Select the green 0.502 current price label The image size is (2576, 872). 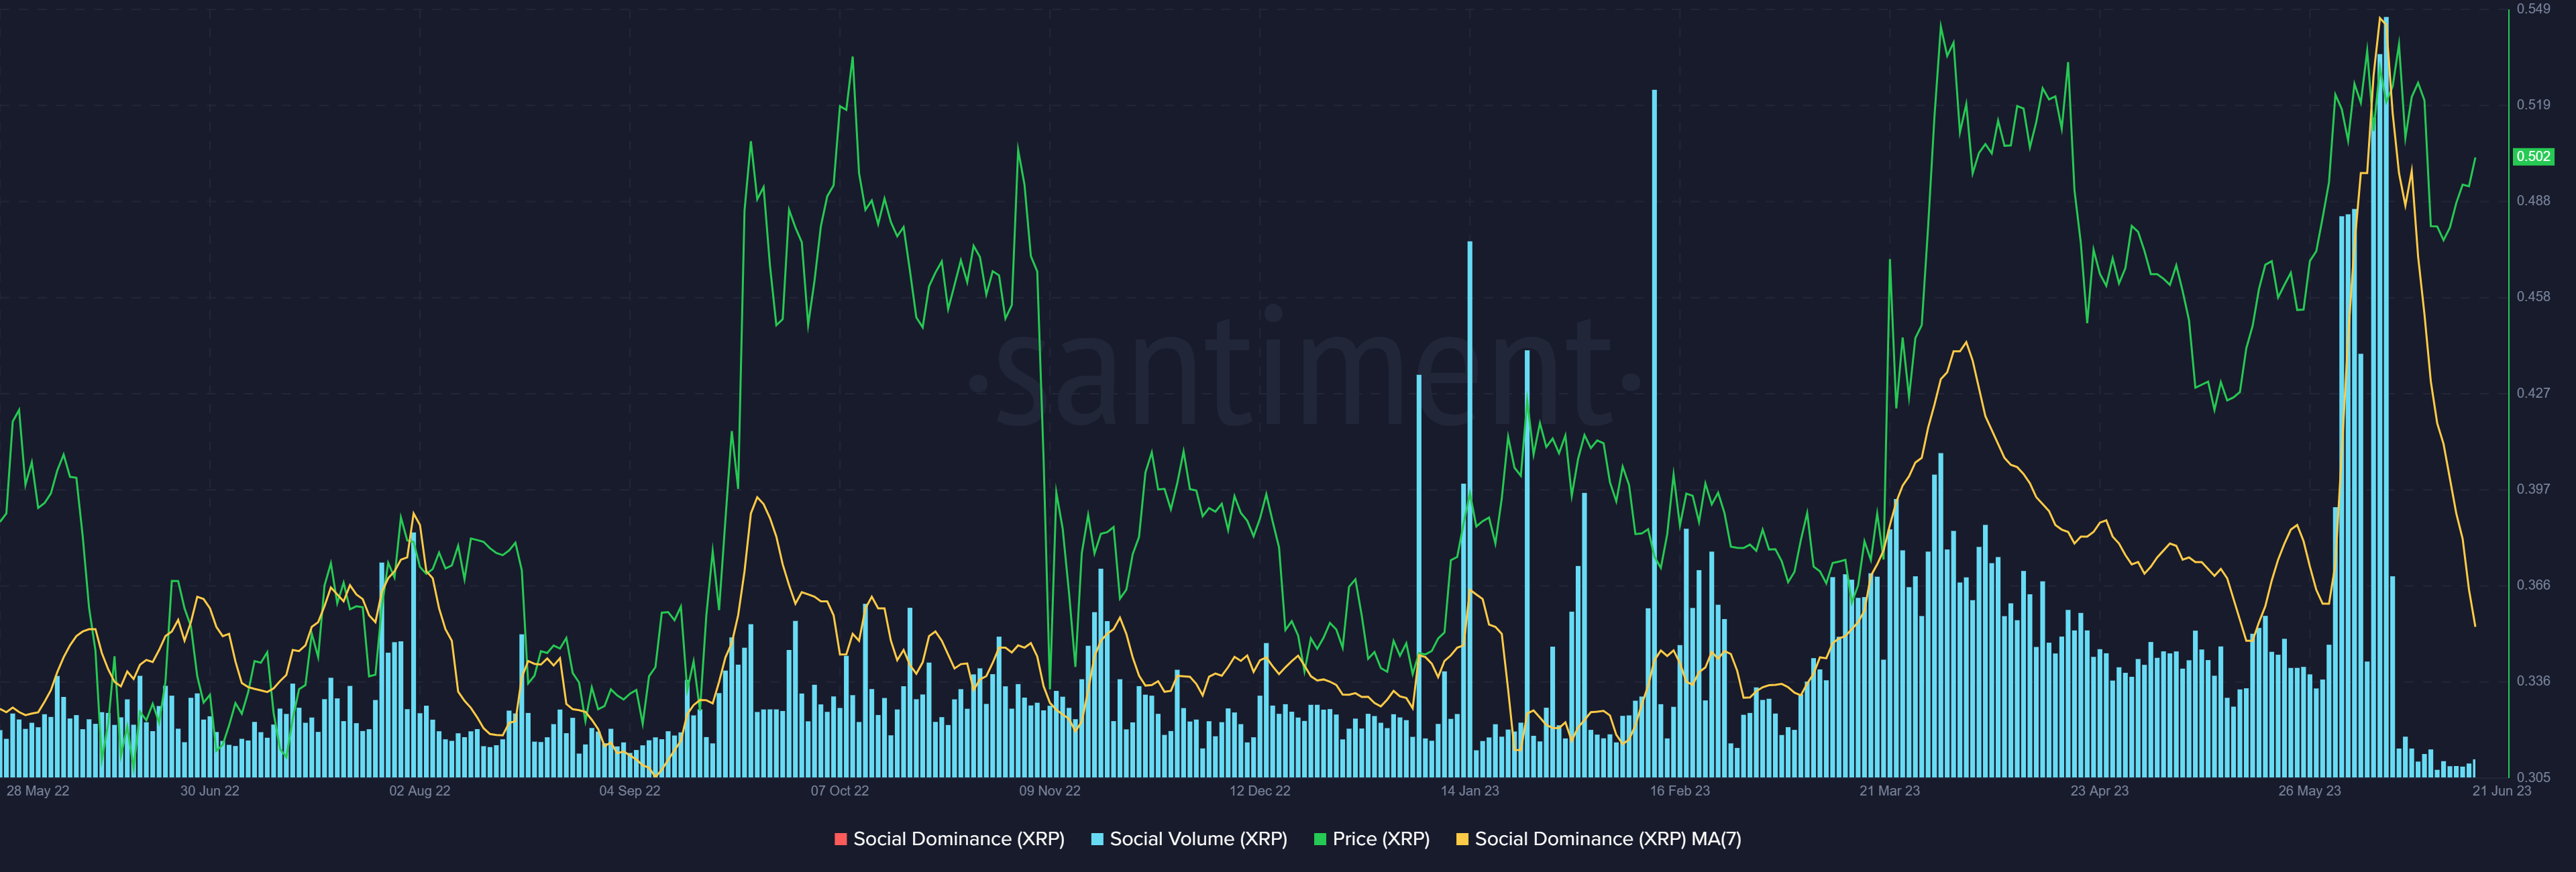coord(2533,157)
